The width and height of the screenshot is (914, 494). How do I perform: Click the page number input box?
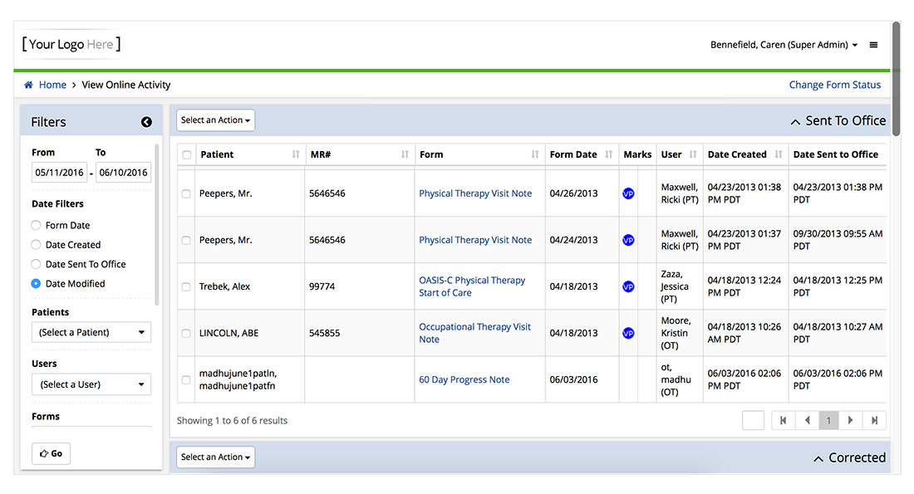coord(753,421)
